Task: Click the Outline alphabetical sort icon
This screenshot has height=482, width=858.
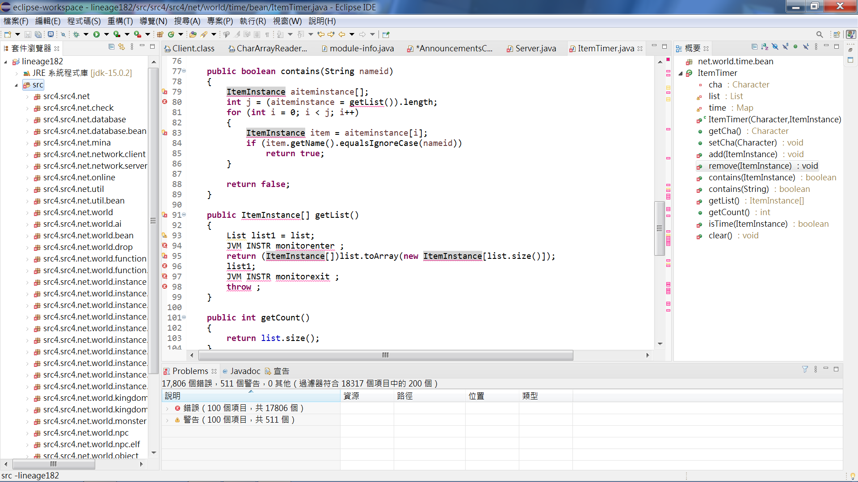Action: click(765, 47)
